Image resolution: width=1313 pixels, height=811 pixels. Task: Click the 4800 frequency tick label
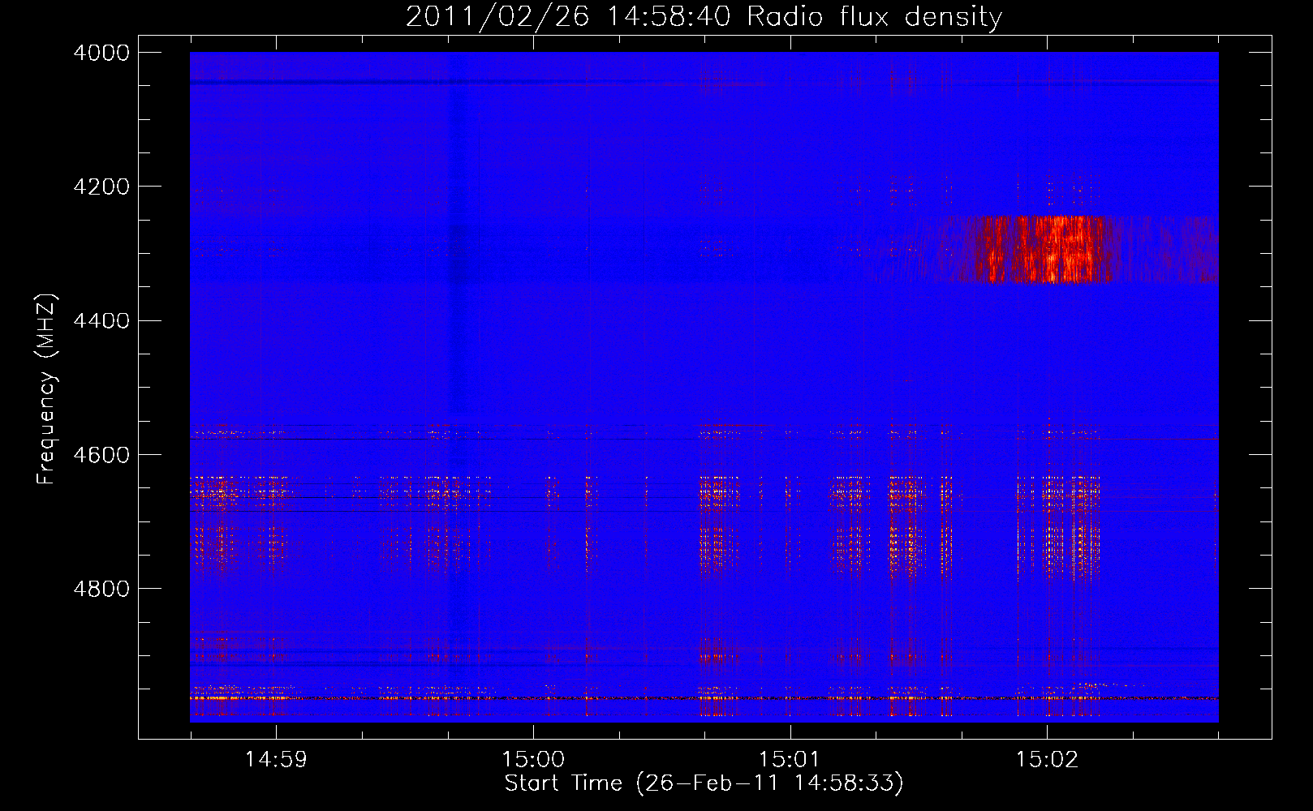[101, 589]
